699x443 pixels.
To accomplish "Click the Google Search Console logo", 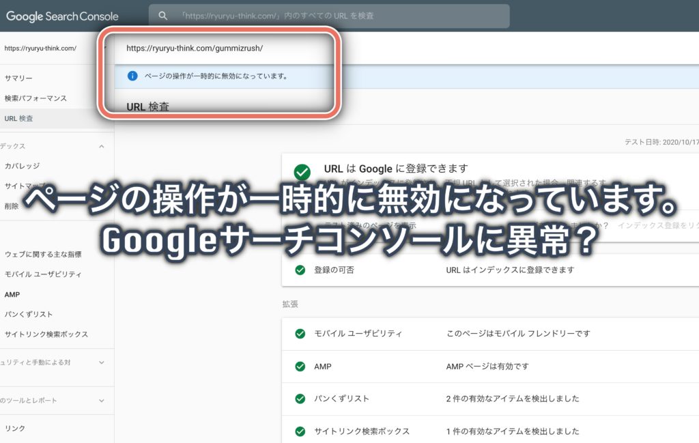I will click(x=62, y=16).
